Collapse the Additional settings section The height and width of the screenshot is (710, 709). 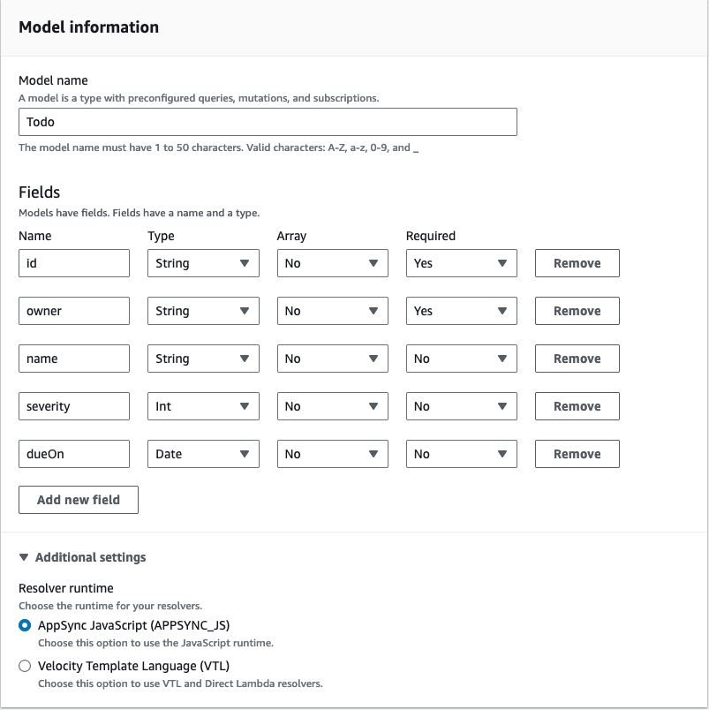[85, 557]
